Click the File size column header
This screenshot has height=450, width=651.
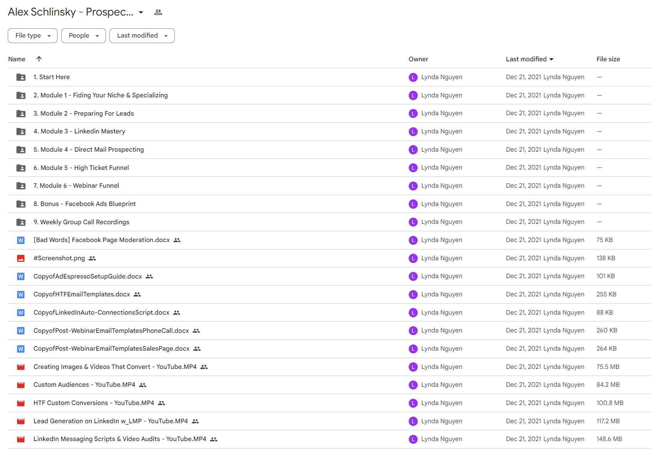pos(608,59)
